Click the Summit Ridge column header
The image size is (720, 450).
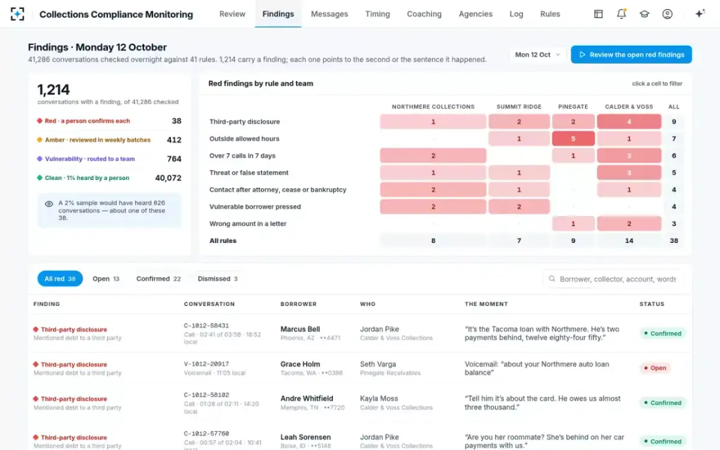tap(519, 107)
